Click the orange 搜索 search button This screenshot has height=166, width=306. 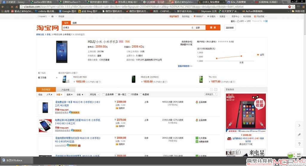pos(213,28)
